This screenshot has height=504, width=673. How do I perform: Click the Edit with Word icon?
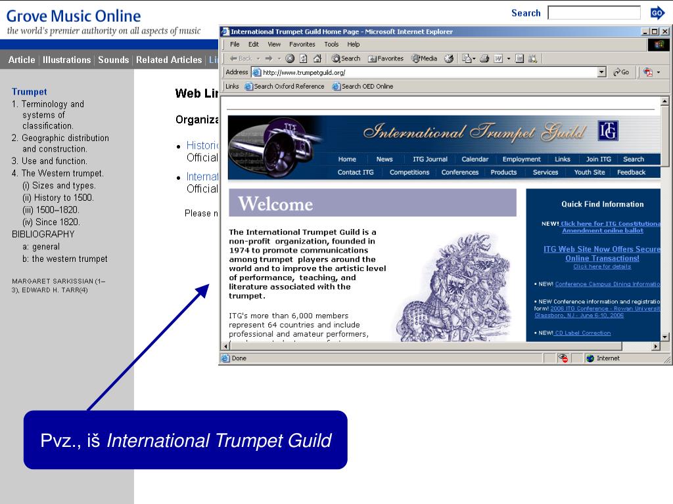pyautogui.click(x=498, y=58)
